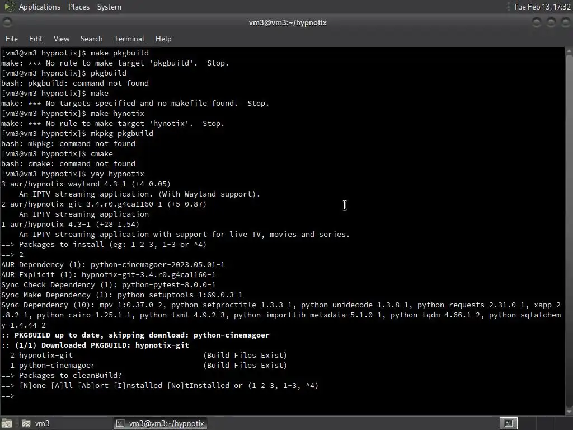Open the Edit menu
The image size is (573, 430).
(x=35, y=39)
